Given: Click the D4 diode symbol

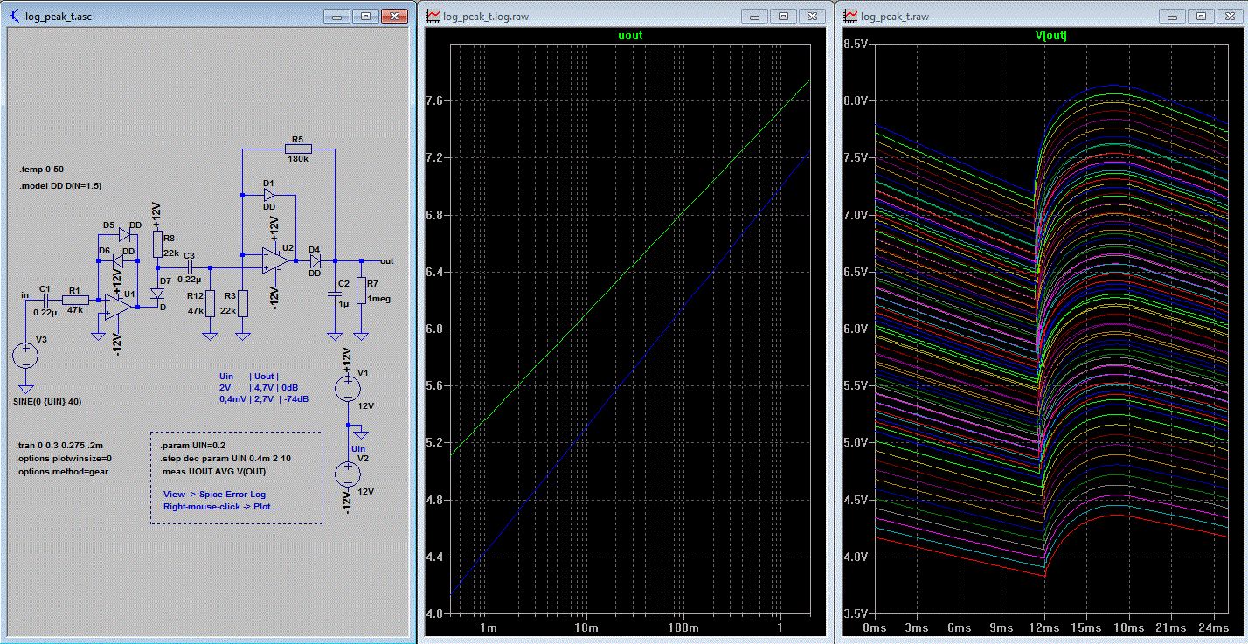Looking at the screenshot, I should point(315,260).
